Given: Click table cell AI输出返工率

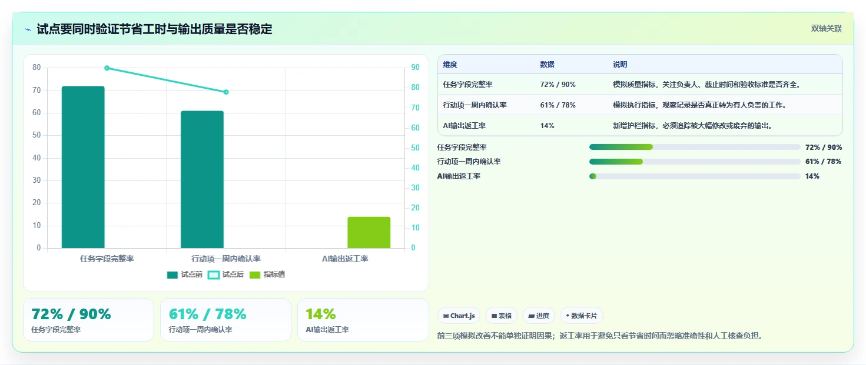Looking at the screenshot, I should pos(464,126).
